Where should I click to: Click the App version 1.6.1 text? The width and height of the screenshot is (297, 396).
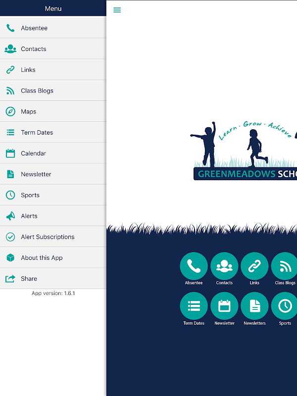click(x=53, y=293)
